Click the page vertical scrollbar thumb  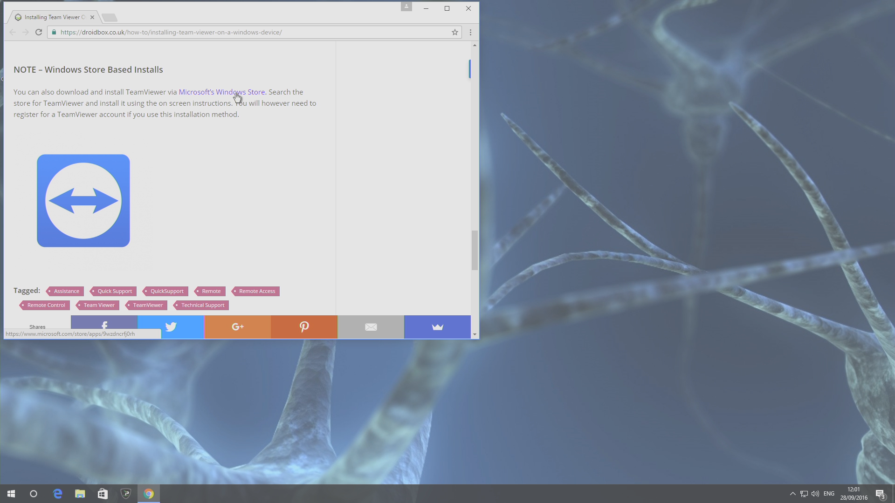point(475,250)
